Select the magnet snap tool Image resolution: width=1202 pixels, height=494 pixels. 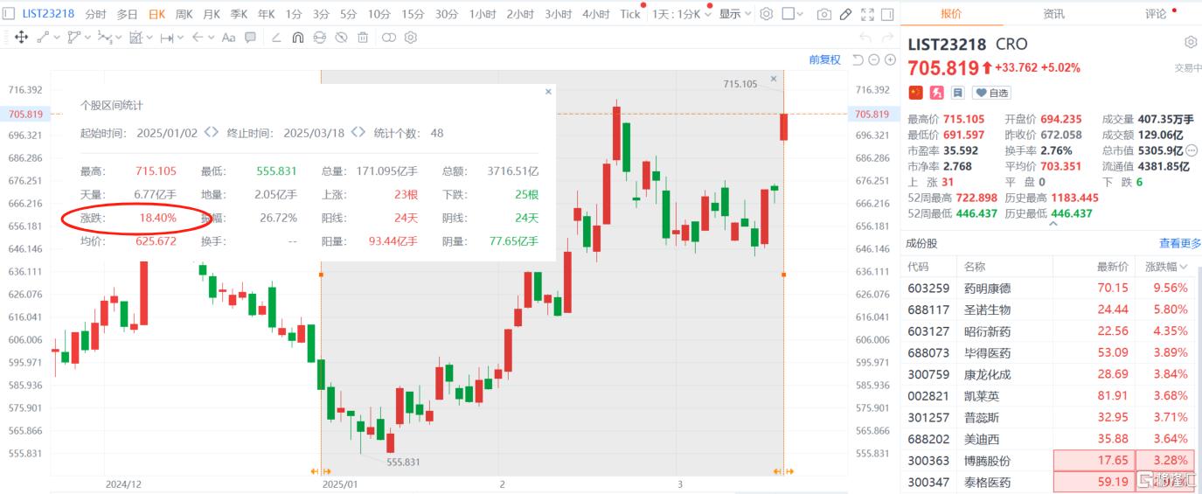[x=297, y=38]
